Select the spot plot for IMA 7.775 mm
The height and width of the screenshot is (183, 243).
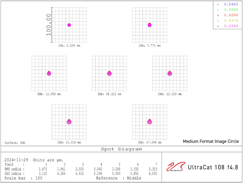pos(150,25)
